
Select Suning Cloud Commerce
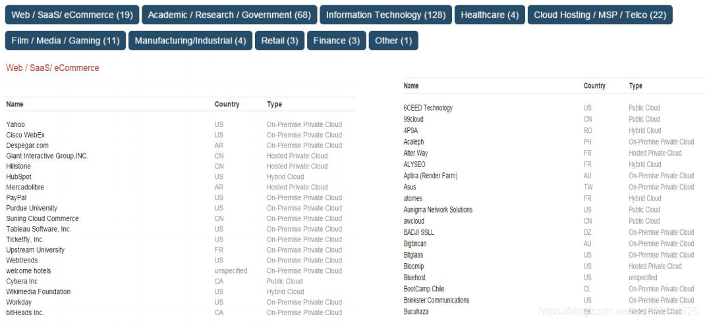point(42,218)
